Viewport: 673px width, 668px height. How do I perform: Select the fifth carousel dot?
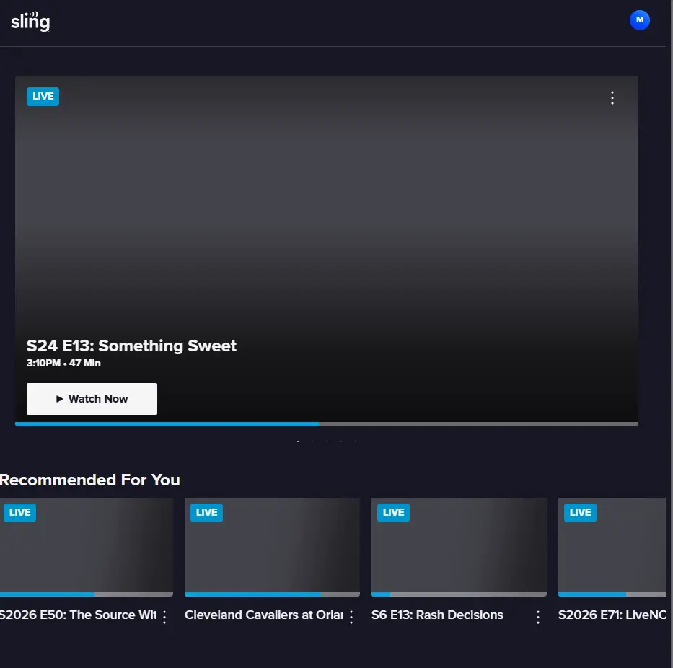(356, 441)
